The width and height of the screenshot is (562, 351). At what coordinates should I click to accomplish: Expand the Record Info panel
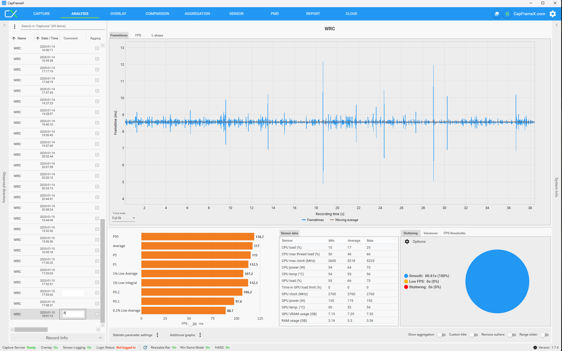(x=57, y=338)
